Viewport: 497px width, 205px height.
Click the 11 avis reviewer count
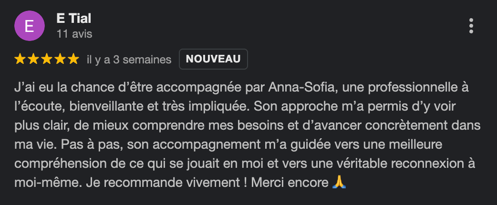coord(74,34)
